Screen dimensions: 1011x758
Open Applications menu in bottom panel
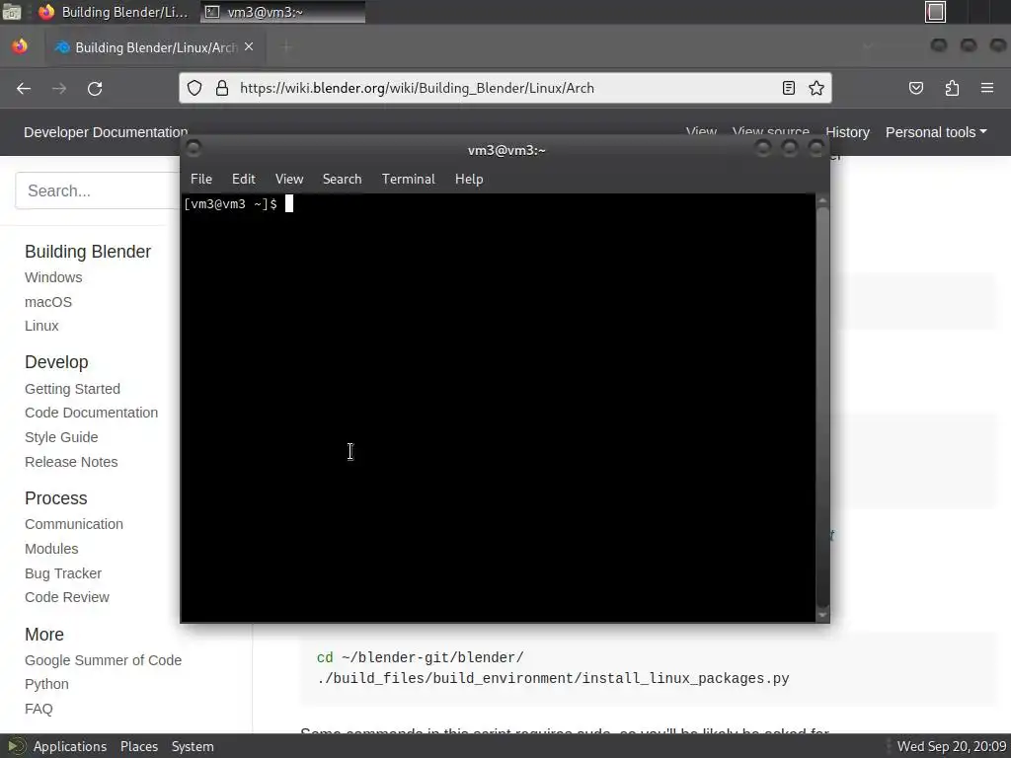pos(70,746)
